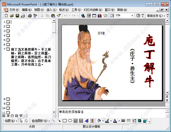Viewport: 171px width, 132px height.
Task: Select slide 7 icon in outline
Action: coord(8,49)
